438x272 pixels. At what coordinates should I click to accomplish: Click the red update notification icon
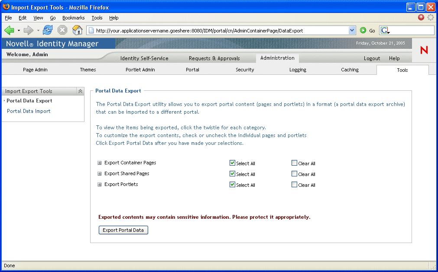(x=421, y=18)
